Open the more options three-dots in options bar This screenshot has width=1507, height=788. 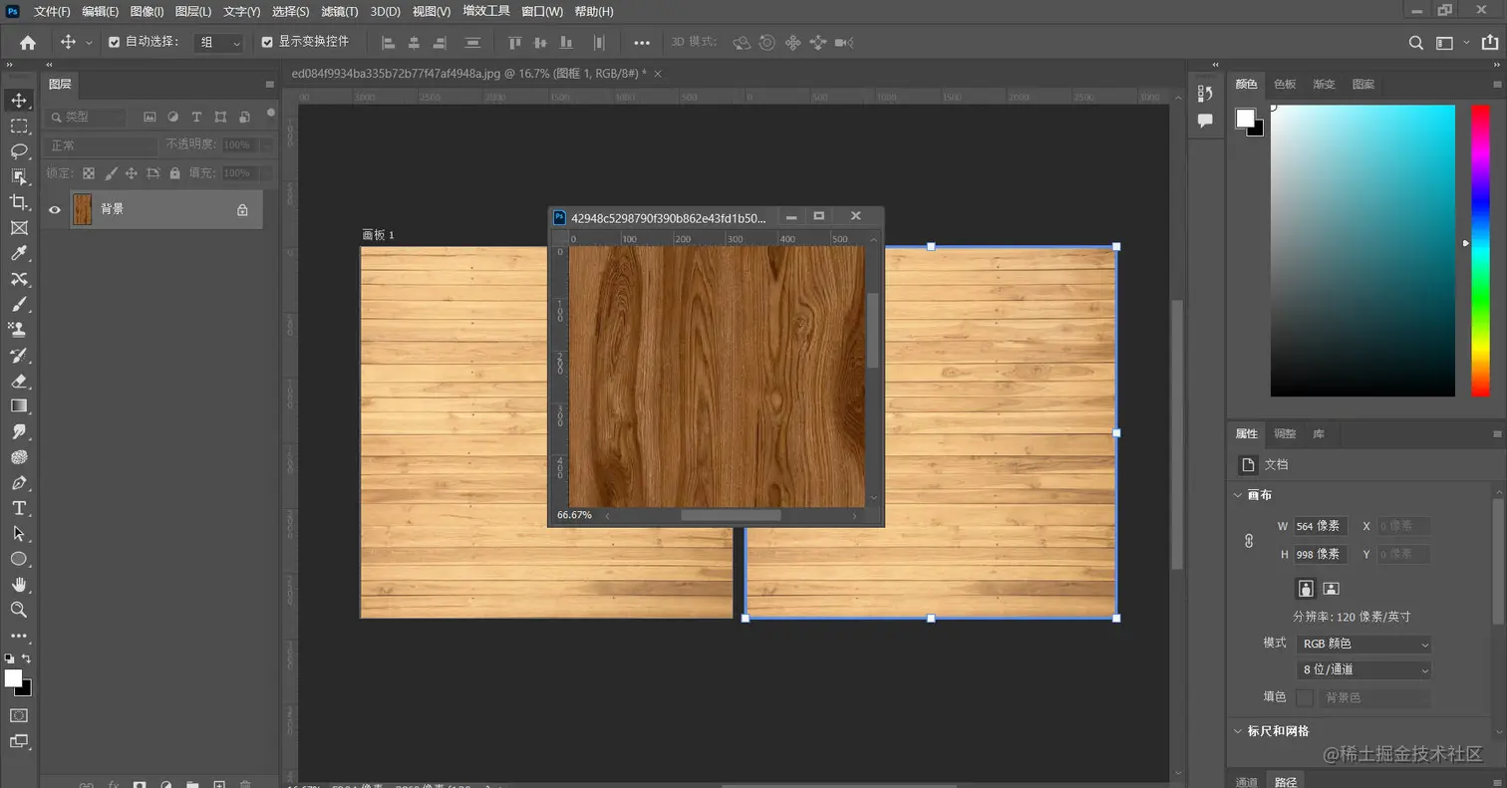[642, 43]
